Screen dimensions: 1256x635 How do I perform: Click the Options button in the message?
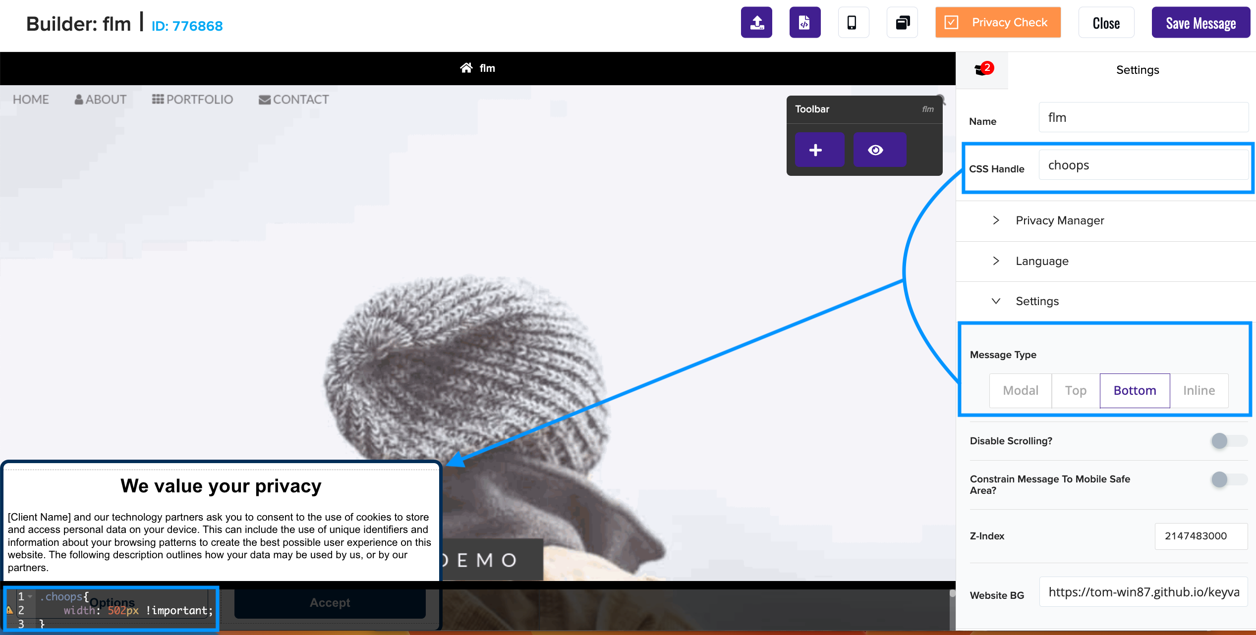(x=112, y=603)
